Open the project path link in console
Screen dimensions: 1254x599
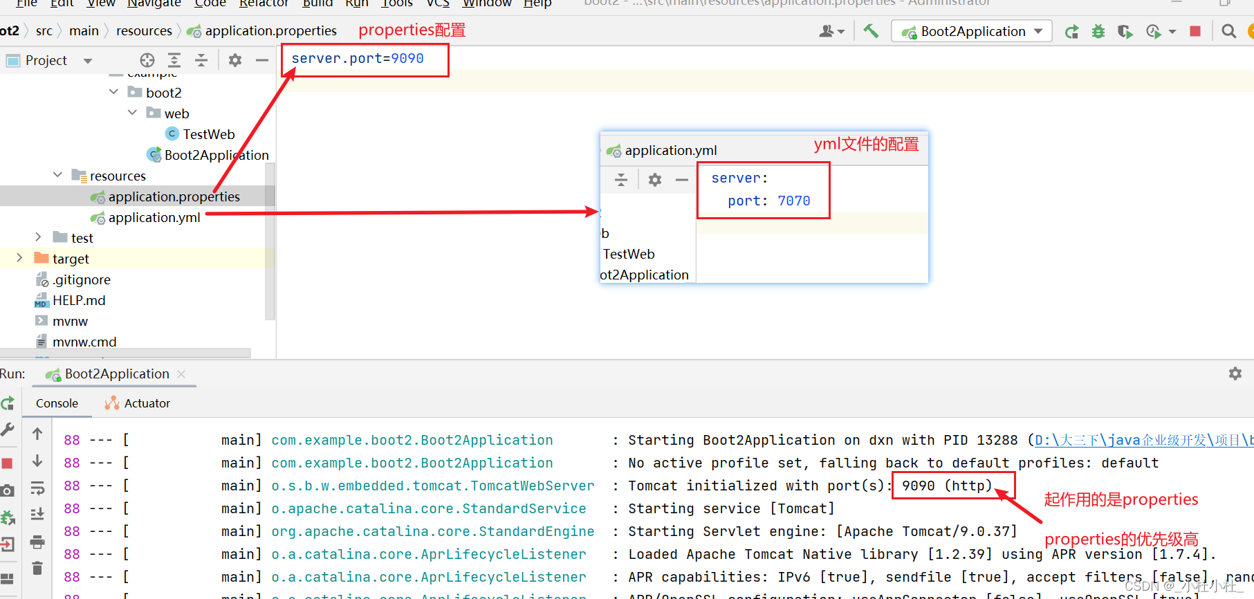pos(1144,440)
